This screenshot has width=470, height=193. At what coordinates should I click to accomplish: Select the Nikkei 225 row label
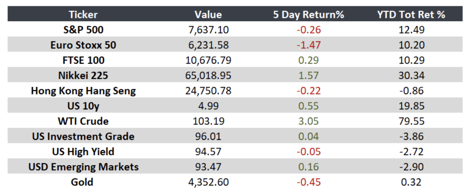point(83,75)
